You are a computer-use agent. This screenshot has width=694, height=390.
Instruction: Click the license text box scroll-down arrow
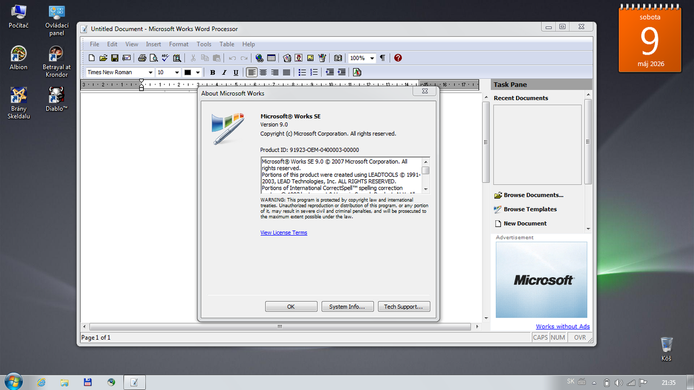[426, 189]
